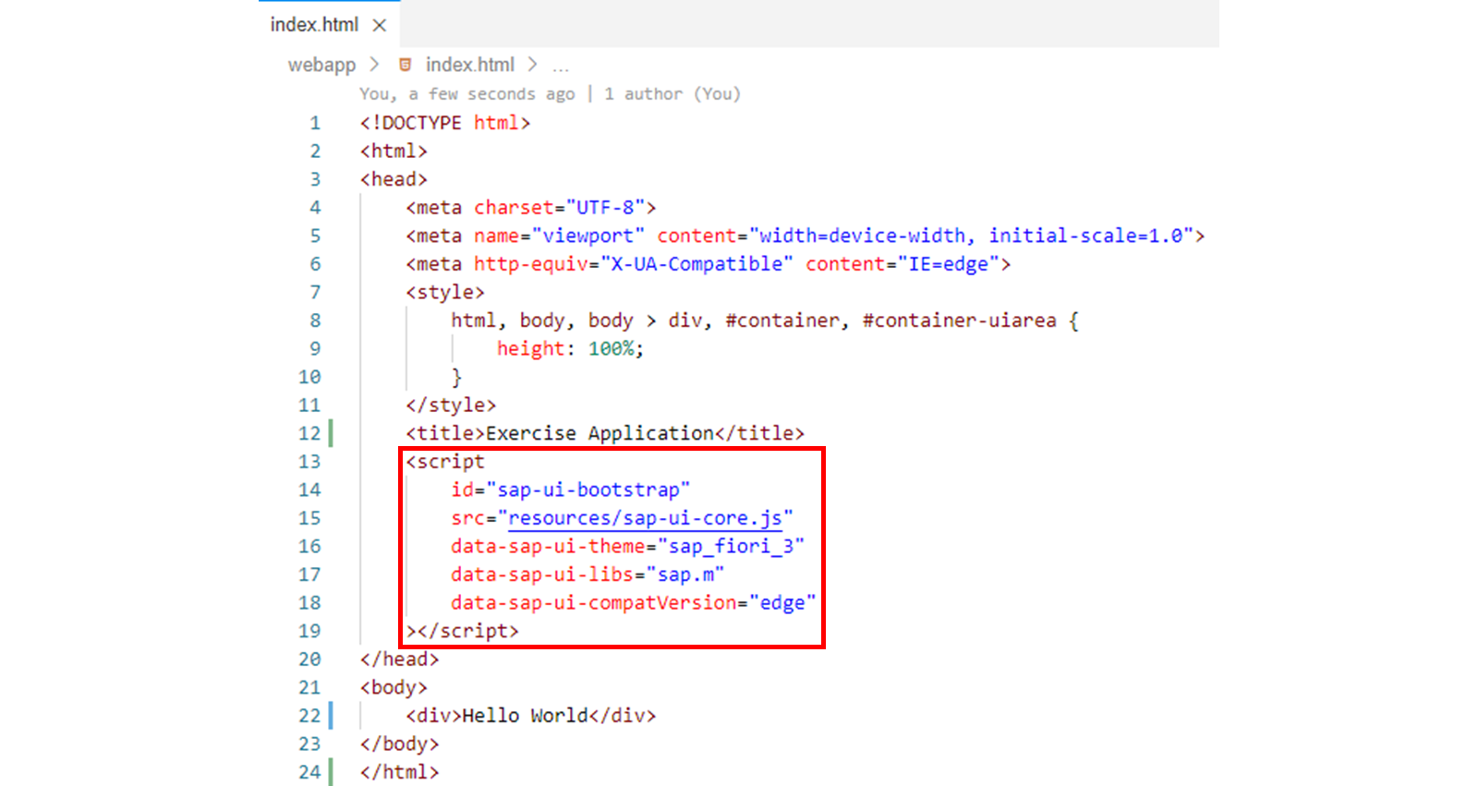Open chevron after webapp breadcrumb
The width and height of the screenshot is (1478, 786).
374,65
